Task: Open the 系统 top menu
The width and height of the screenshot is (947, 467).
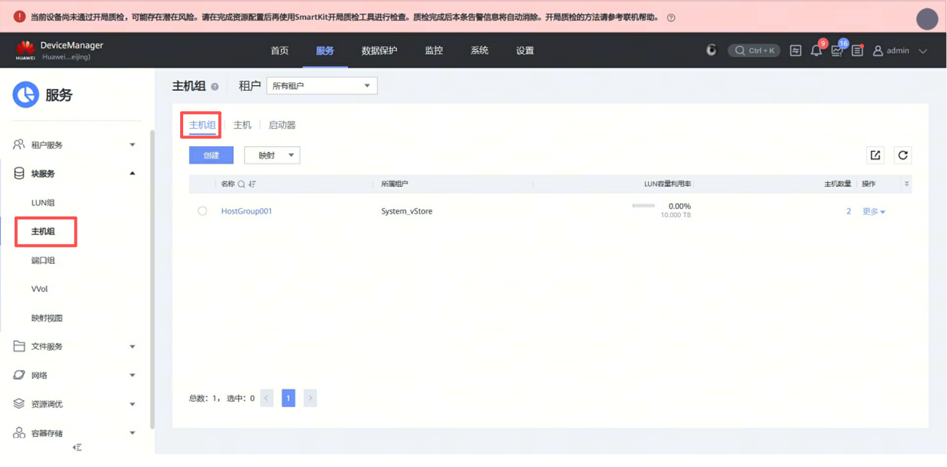Action: pyautogui.click(x=479, y=51)
